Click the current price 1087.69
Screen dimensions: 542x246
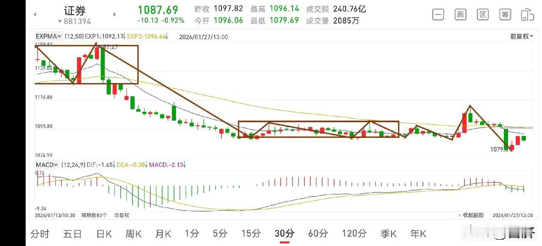(x=158, y=10)
